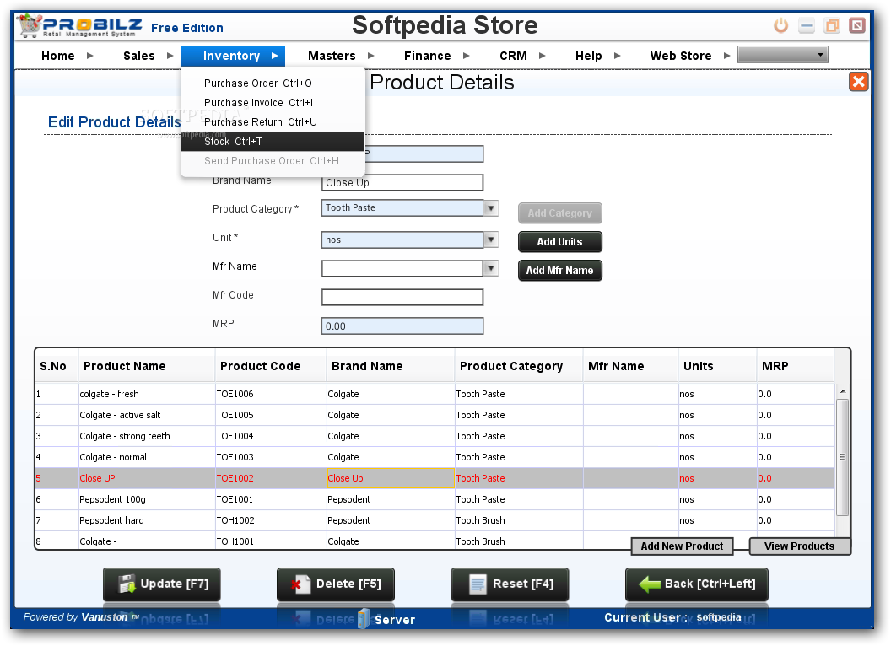891x646 pixels.
Task: Click the page icon on the Reset button
Action: [478, 584]
